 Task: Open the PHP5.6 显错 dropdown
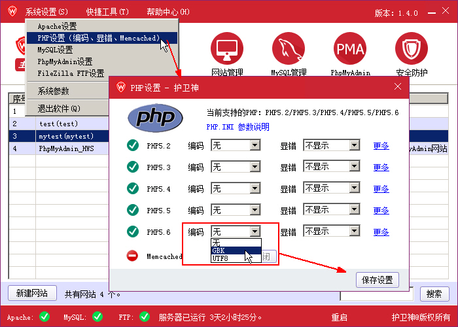click(355, 232)
